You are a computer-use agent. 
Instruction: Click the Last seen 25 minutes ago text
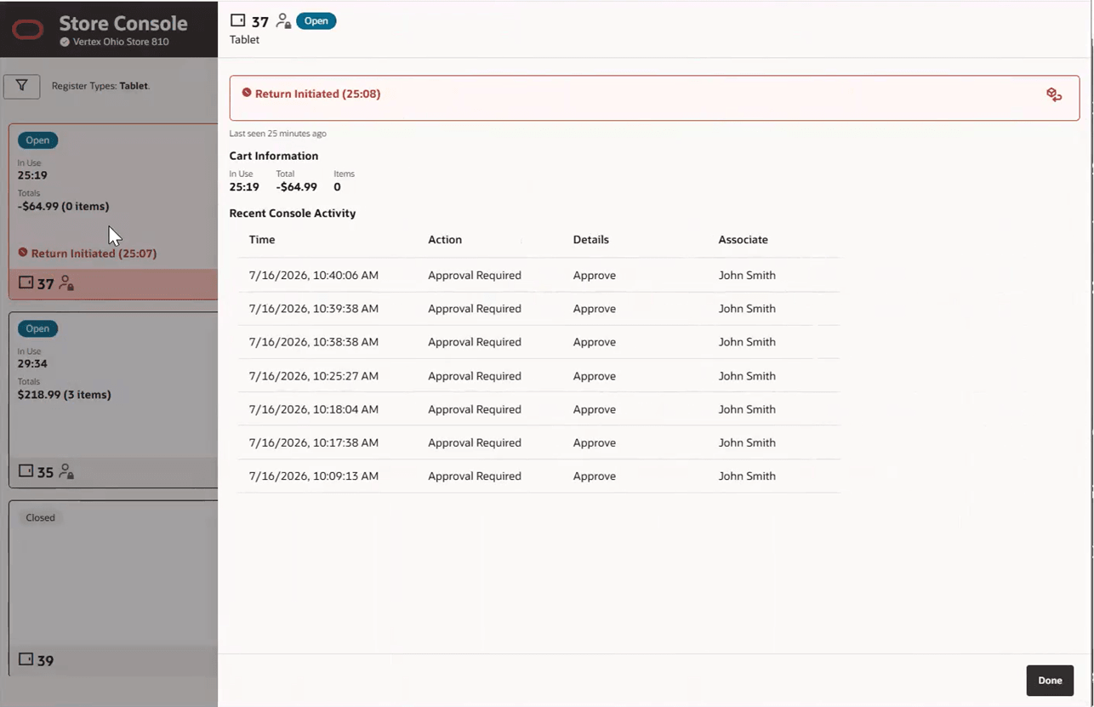pos(278,134)
